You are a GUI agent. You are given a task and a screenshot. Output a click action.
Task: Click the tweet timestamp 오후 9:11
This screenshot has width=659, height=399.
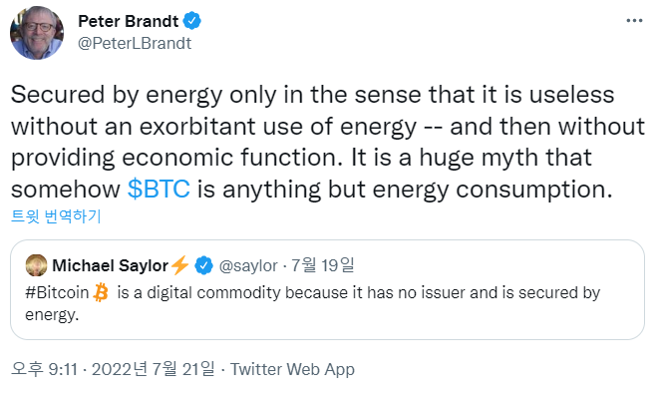[45, 369]
